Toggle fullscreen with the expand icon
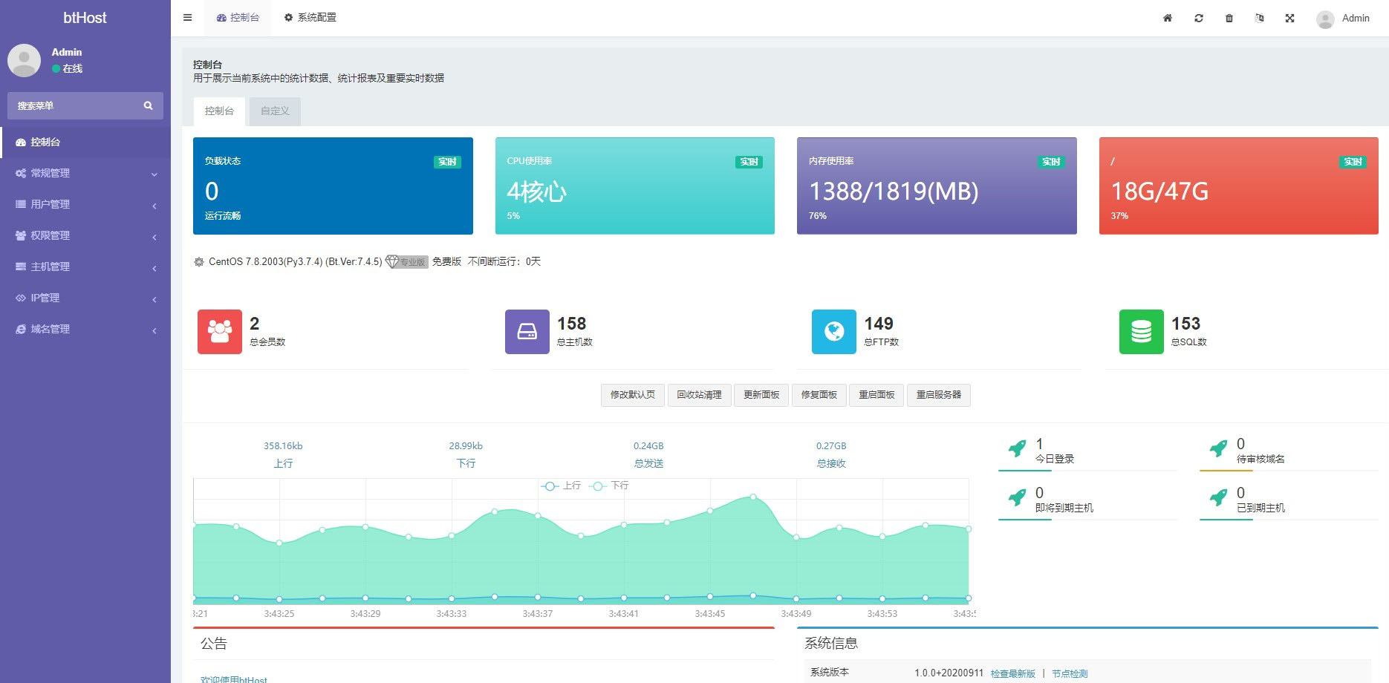The width and height of the screenshot is (1389, 683). [x=1290, y=18]
